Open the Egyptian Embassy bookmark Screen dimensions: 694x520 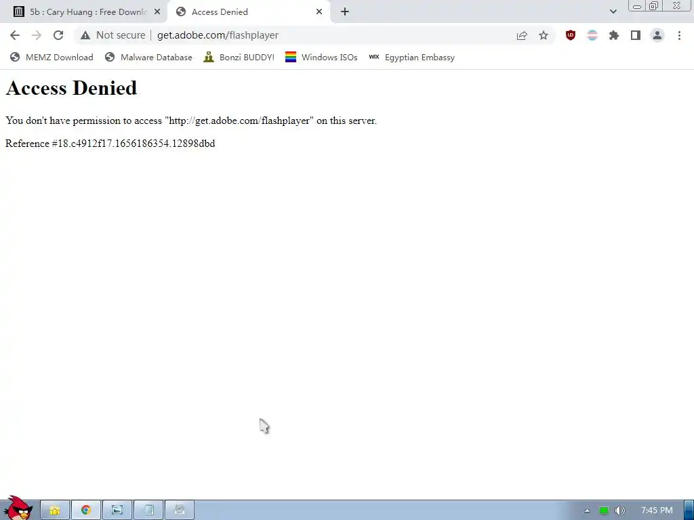(411, 58)
